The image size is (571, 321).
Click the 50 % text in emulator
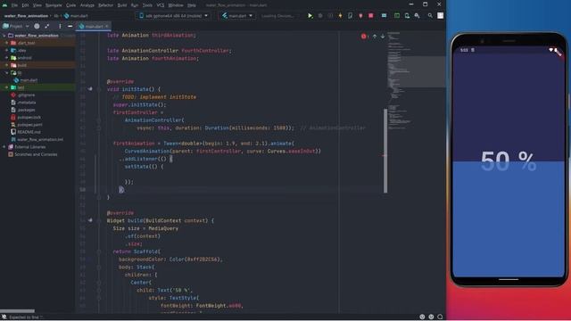coord(508,160)
